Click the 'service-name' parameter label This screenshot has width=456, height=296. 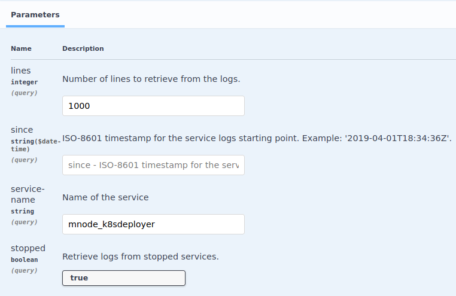click(x=28, y=194)
